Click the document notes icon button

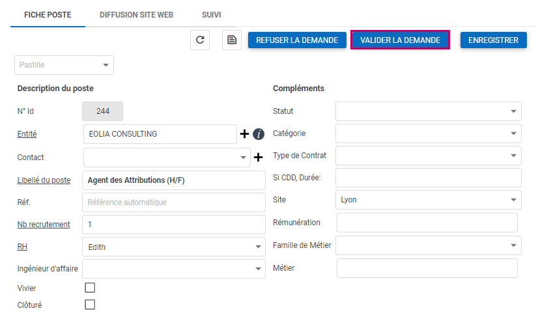coord(231,40)
